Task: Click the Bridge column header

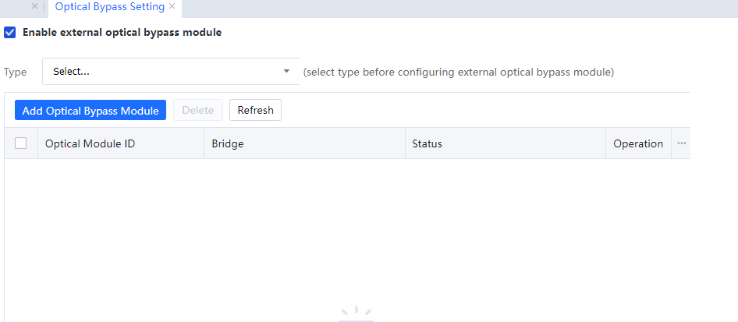Action: tap(228, 143)
